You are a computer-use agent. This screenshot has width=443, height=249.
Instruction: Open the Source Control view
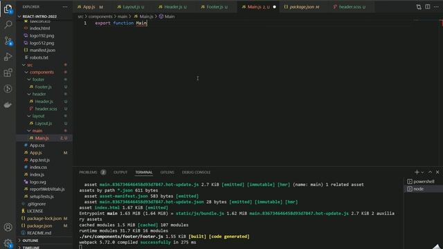coord(8,41)
